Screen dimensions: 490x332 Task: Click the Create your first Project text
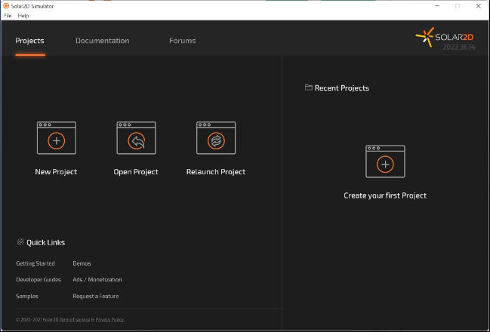click(x=385, y=195)
